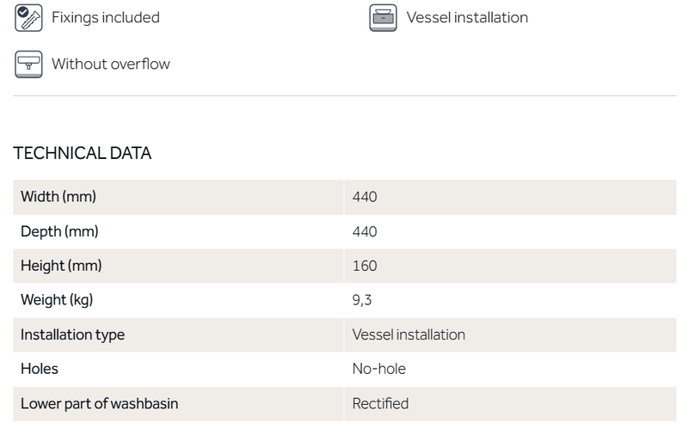Select the 'Fixings included' feature text

(x=105, y=17)
